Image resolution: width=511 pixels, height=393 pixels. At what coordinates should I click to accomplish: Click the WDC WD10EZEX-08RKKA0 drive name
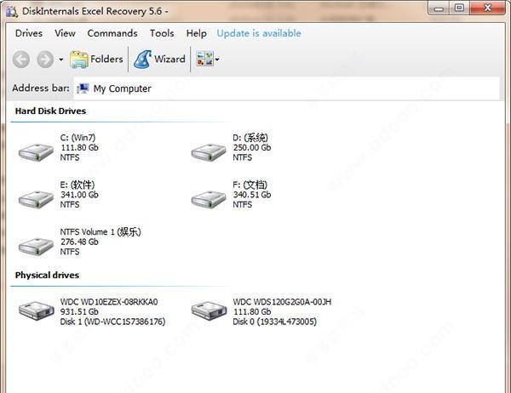pos(109,302)
